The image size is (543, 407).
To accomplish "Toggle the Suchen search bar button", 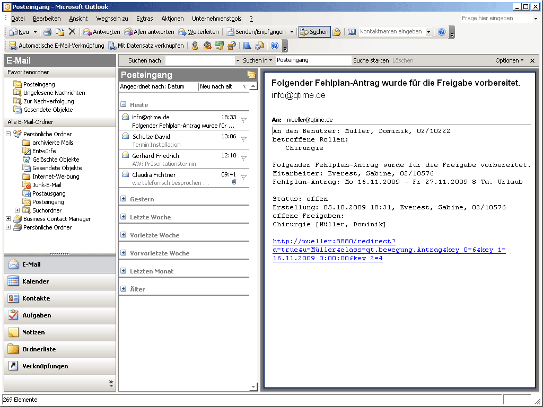I will [314, 32].
